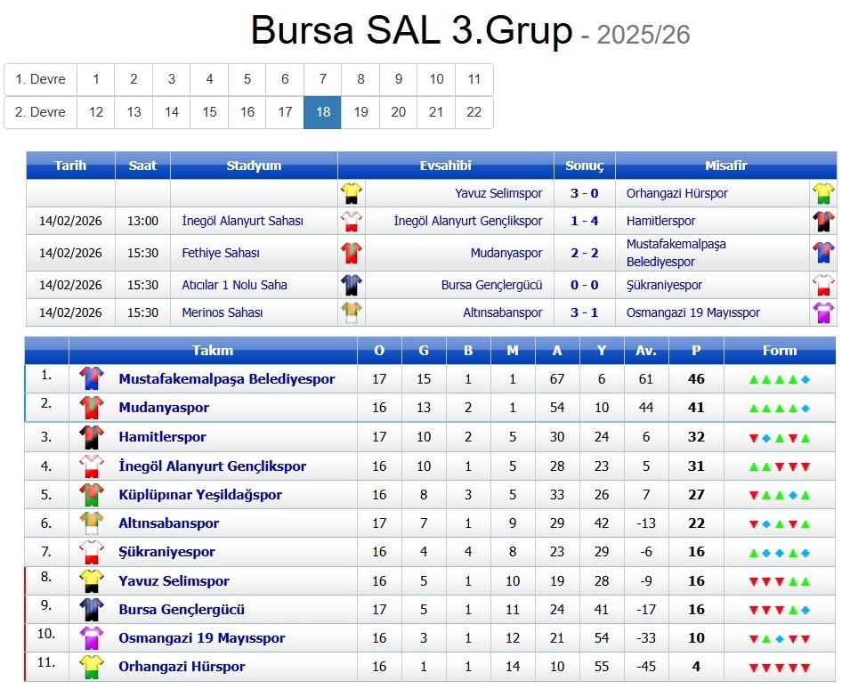Click Orhangazi Hürspor jersey icon in standings
842x689 pixels.
[92, 667]
